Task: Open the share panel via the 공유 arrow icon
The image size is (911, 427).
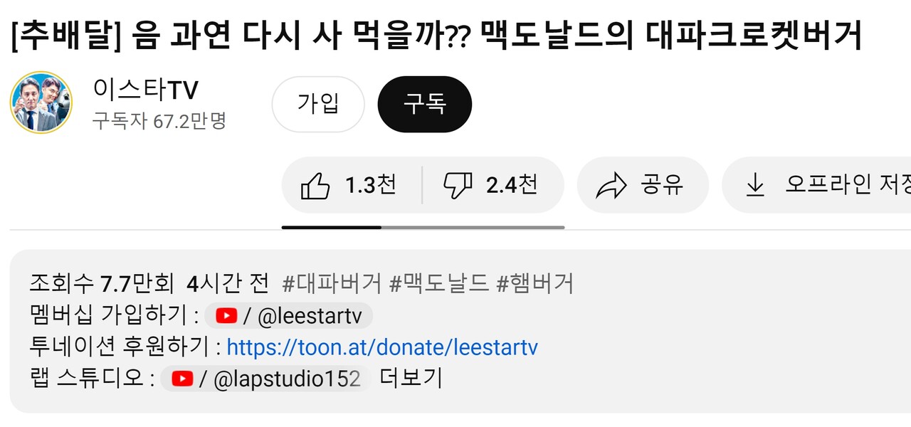Action: (x=611, y=184)
